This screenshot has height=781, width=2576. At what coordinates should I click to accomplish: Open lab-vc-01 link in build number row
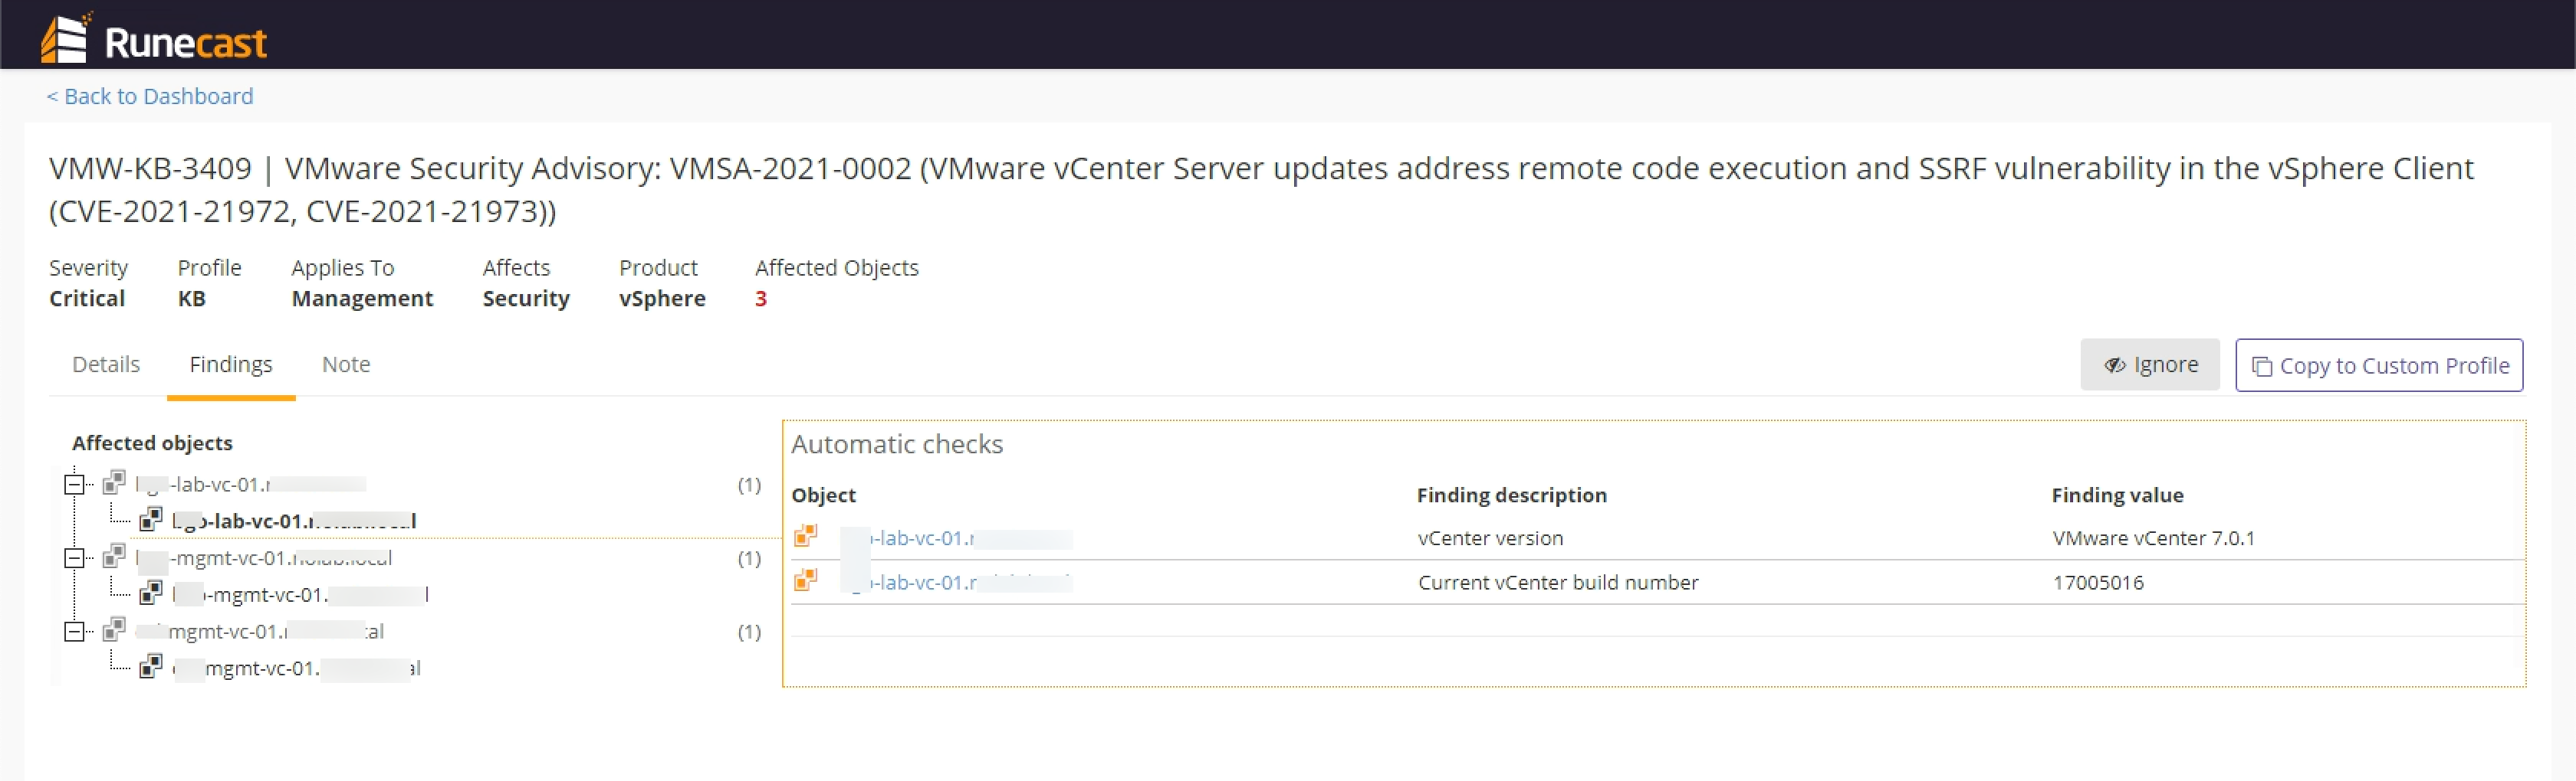coord(957,582)
